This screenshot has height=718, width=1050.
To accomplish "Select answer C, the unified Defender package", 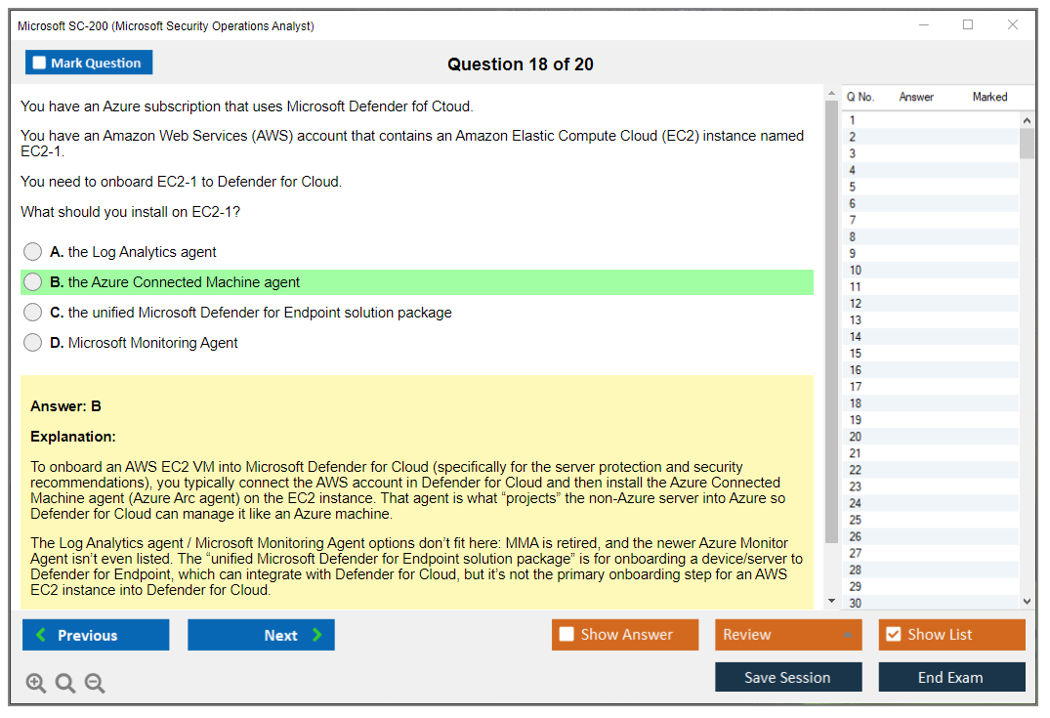I will tap(32, 313).
